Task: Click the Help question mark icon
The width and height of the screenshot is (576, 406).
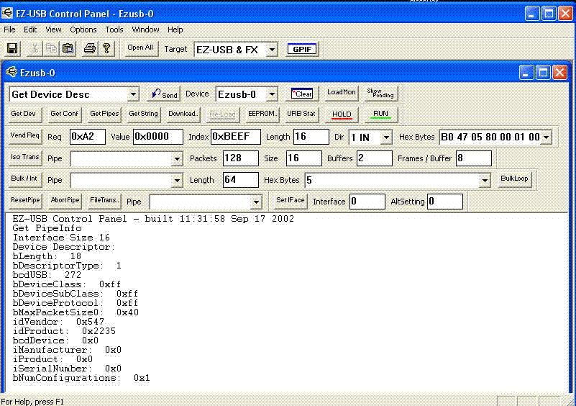Action: click(106, 49)
